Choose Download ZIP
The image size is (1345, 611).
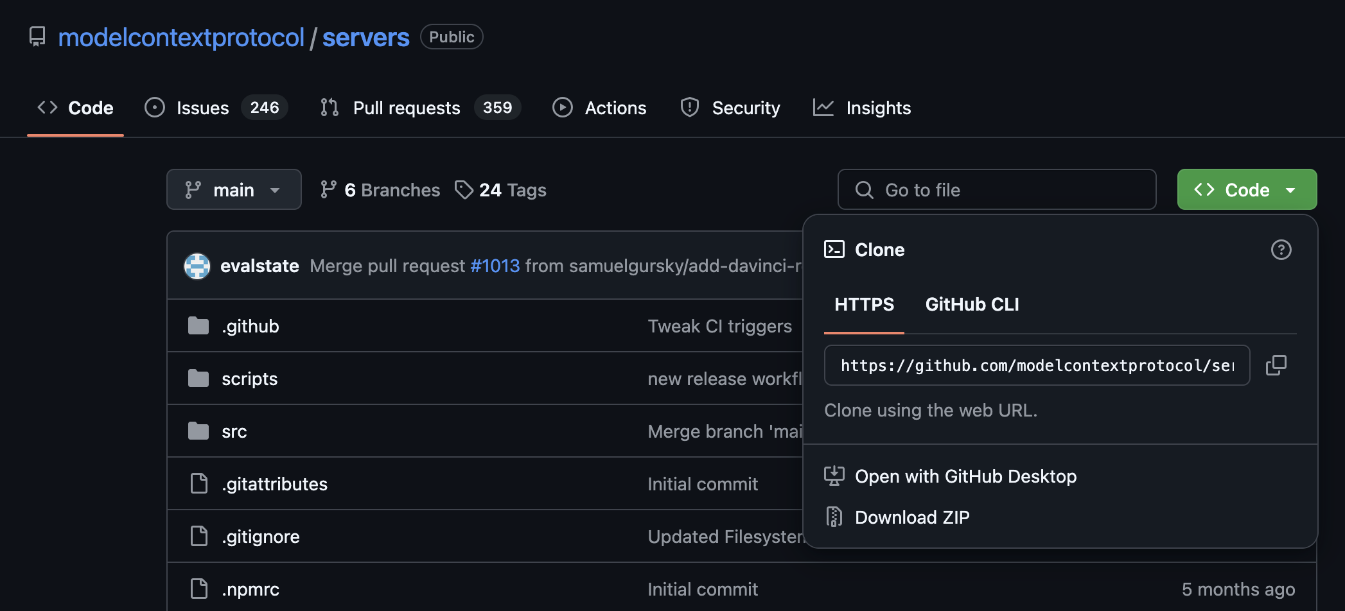pyautogui.click(x=912, y=517)
